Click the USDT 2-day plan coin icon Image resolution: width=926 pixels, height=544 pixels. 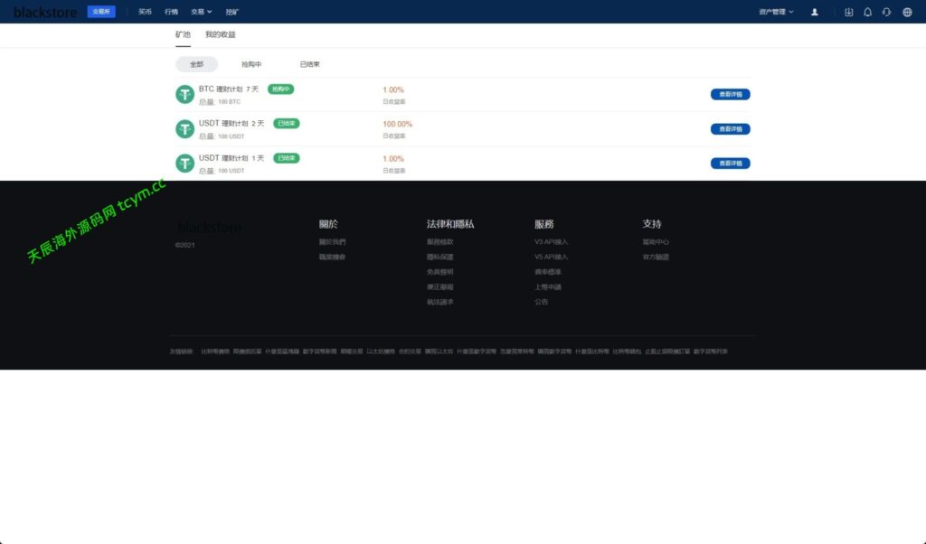pos(185,129)
